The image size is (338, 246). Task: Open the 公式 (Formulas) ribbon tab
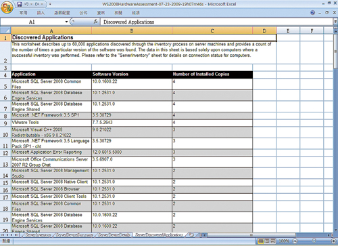point(83,13)
